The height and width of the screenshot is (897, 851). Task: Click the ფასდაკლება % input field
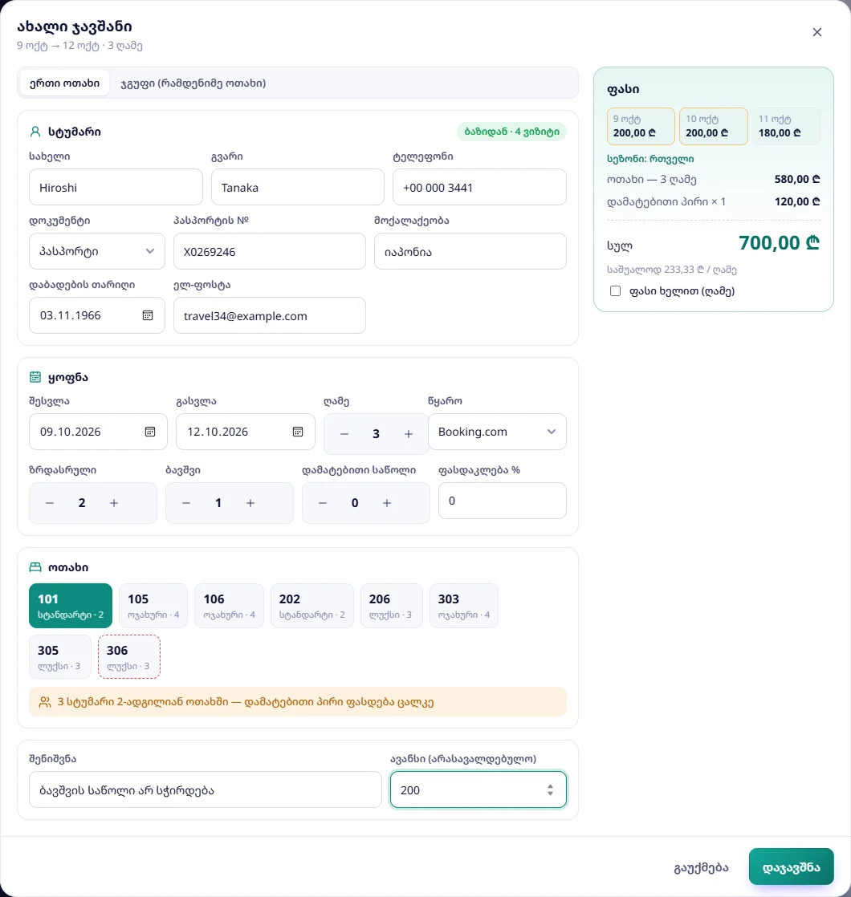[x=503, y=501]
